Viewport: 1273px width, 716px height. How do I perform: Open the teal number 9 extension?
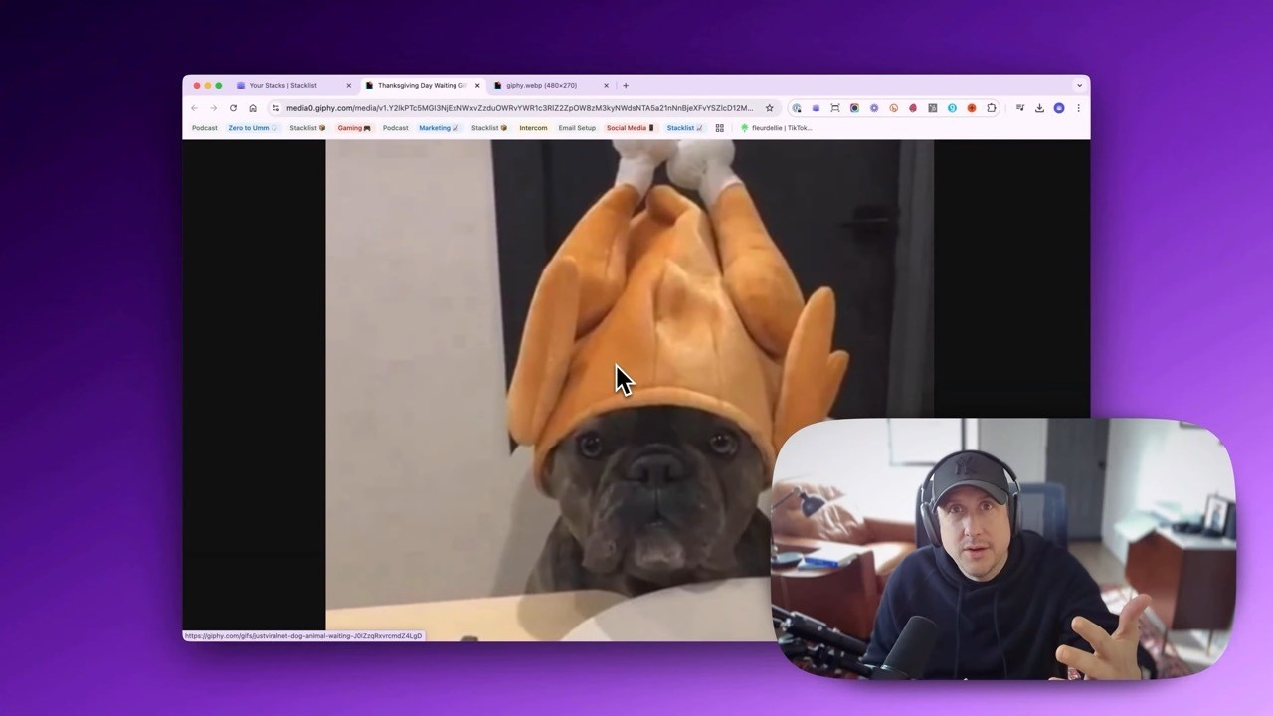952,108
